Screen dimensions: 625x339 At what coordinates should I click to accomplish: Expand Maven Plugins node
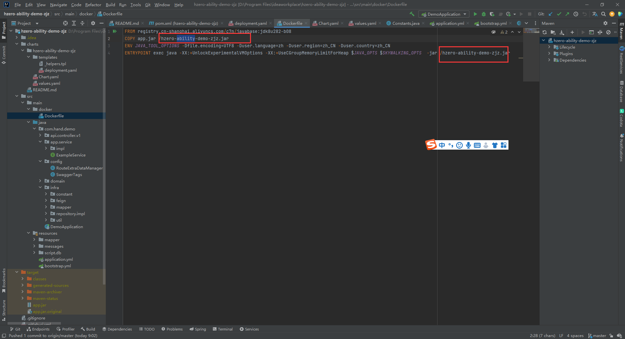click(x=549, y=53)
